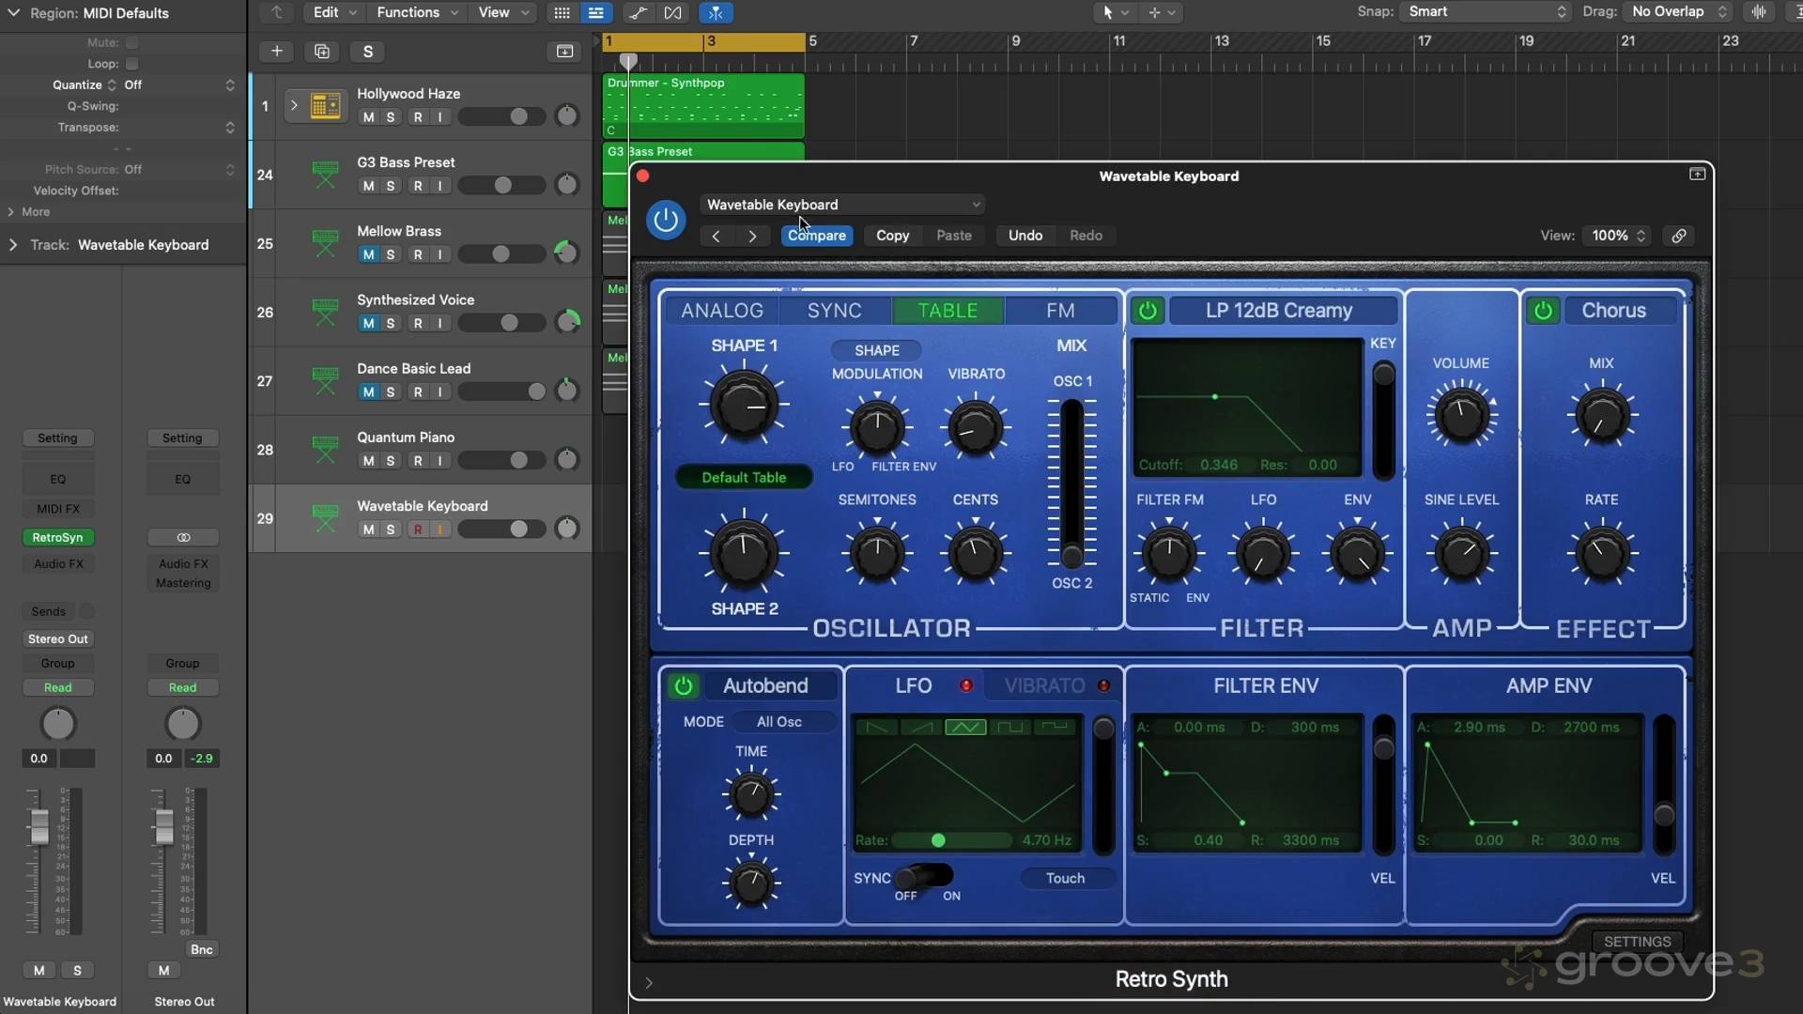Click the list view icon in the toolbar
Viewport: 1803px width, 1014px height.
pyautogui.click(x=595, y=12)
